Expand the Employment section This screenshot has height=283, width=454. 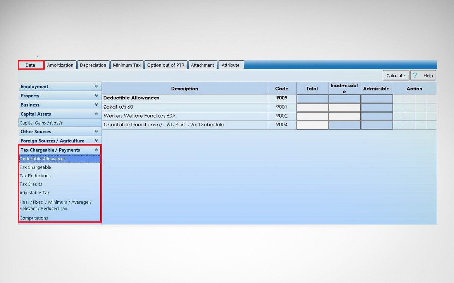96,86
